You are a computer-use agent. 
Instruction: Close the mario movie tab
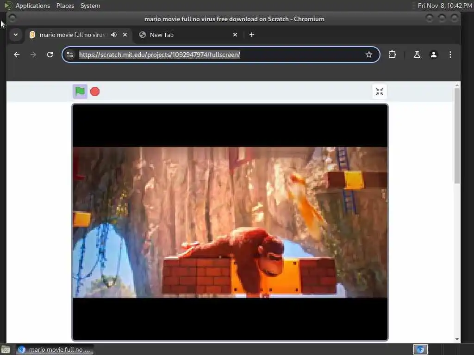tap(125, 35)
